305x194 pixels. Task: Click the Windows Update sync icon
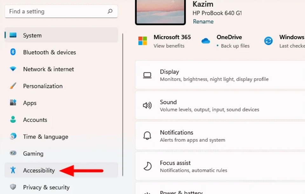pos(268,41)
